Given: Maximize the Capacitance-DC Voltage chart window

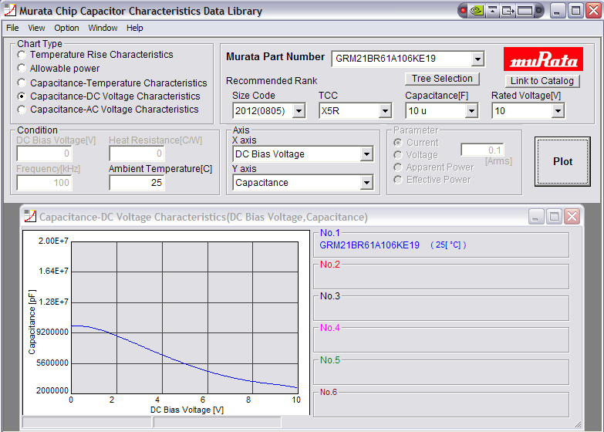Looking at the screenshot, I should click(554, 217).
